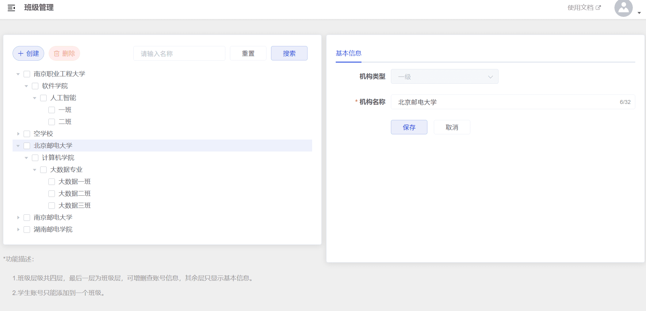Check the 南京职业工程大学 checkbox
The width and height of the screenshot is (646, 311).
coord(27,74)
